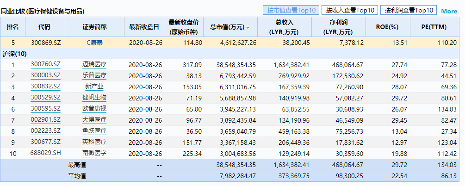Open stock code 300760.SZ link
The image size is (465, 186).
pyautogui.click(x=46, y=64)
